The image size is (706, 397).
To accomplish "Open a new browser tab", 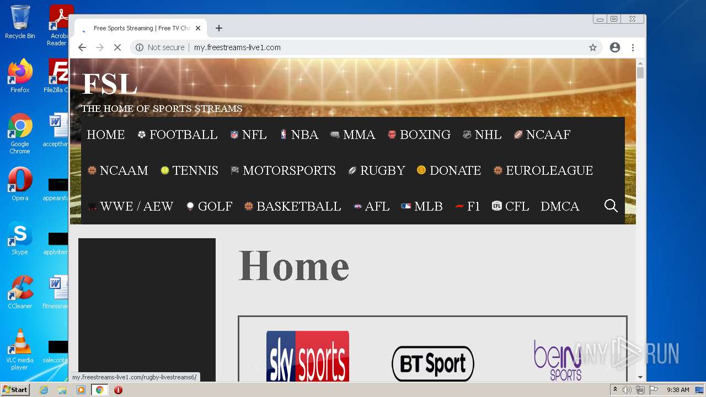I will [219, 28].
